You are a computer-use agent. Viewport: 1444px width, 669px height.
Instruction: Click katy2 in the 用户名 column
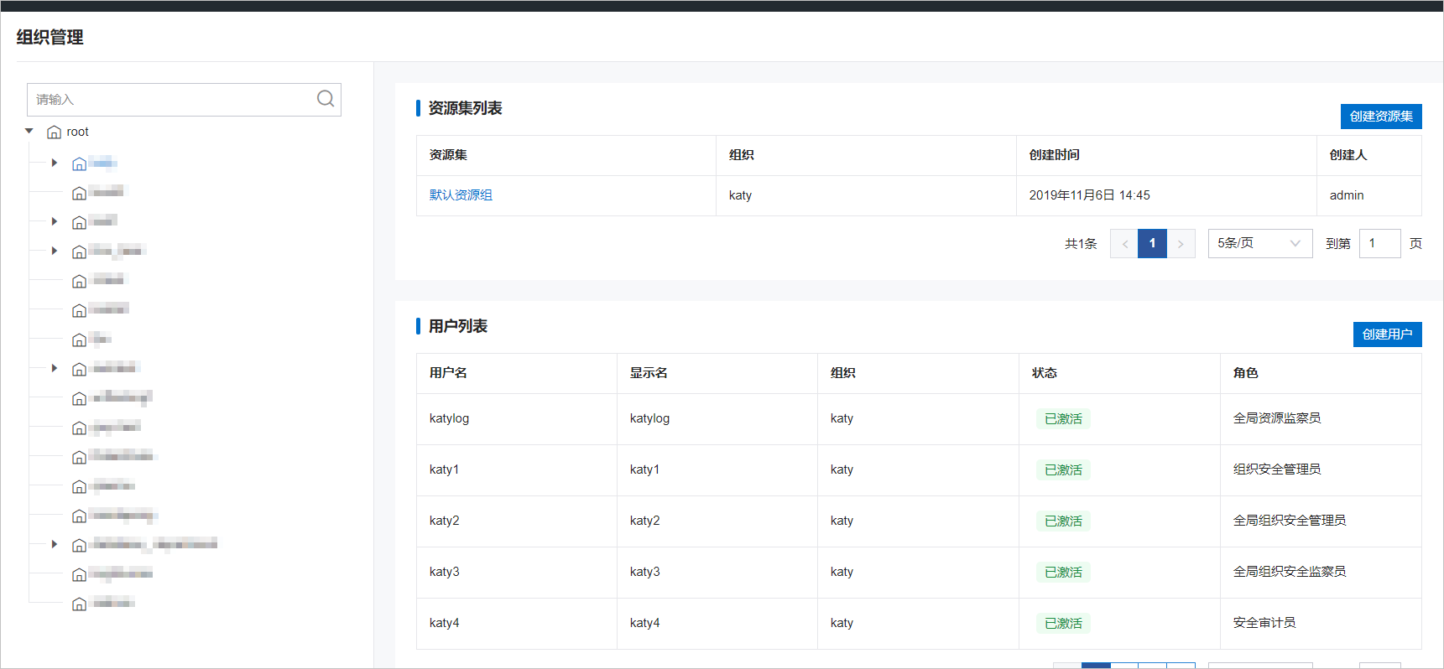(444, 521)
